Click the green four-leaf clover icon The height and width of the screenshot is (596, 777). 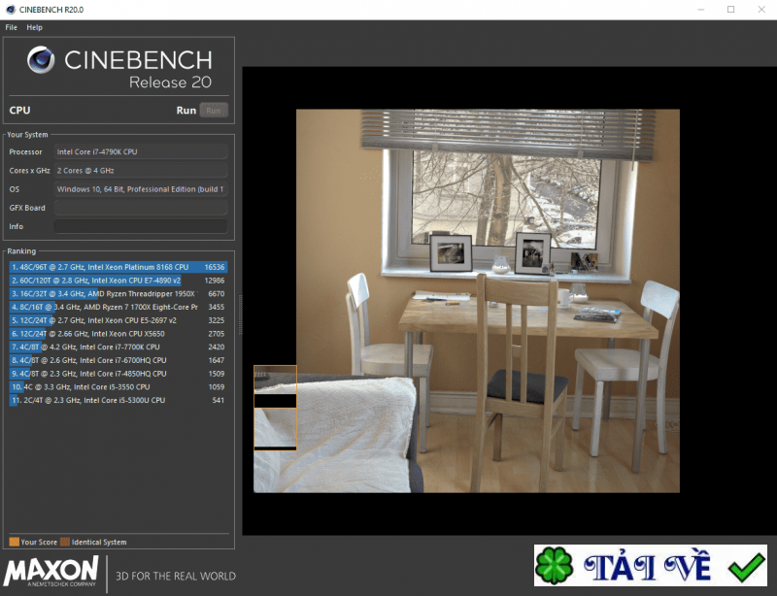pos(551,566)
